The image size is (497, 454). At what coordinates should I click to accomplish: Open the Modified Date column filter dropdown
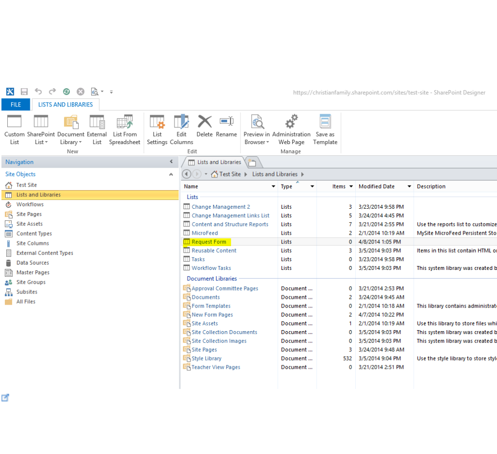tap(409, 187)
